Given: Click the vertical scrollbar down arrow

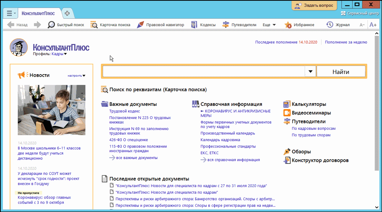Looking at the screenshot, I should [377, 207].
